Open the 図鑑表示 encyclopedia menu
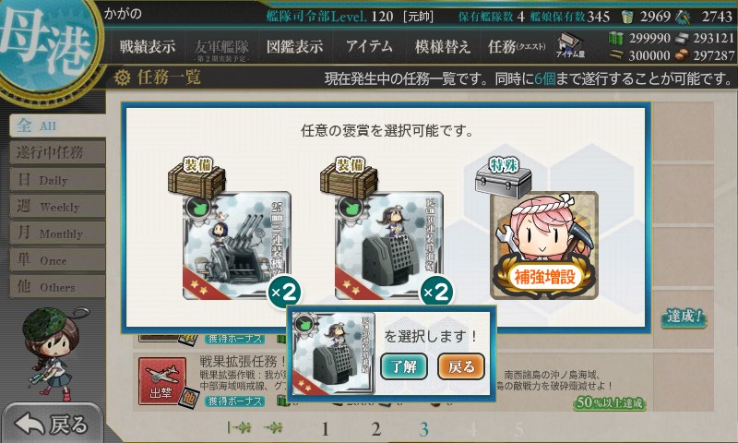 pos(294,46)
